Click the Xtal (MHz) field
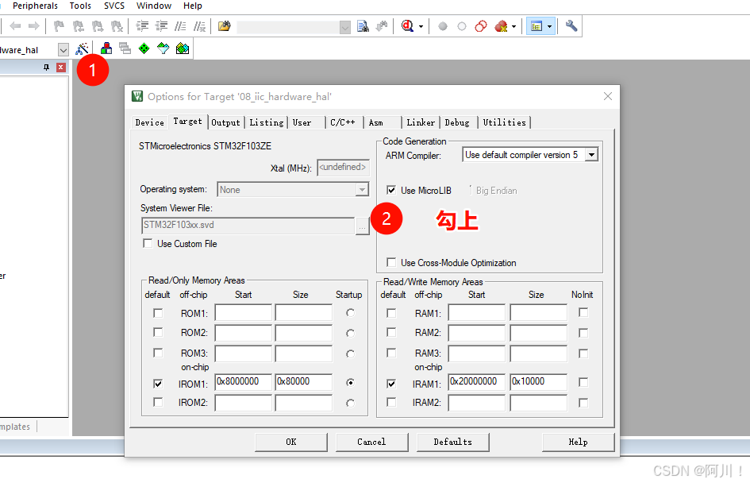This screenshot has width=750, height=483. click(343, 167)
